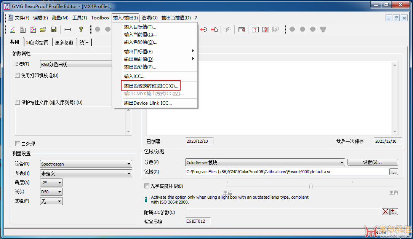Open the 类型 RGB分色曲线 dropdown
This screenshot has width=413, height=239.
[76, 64]
